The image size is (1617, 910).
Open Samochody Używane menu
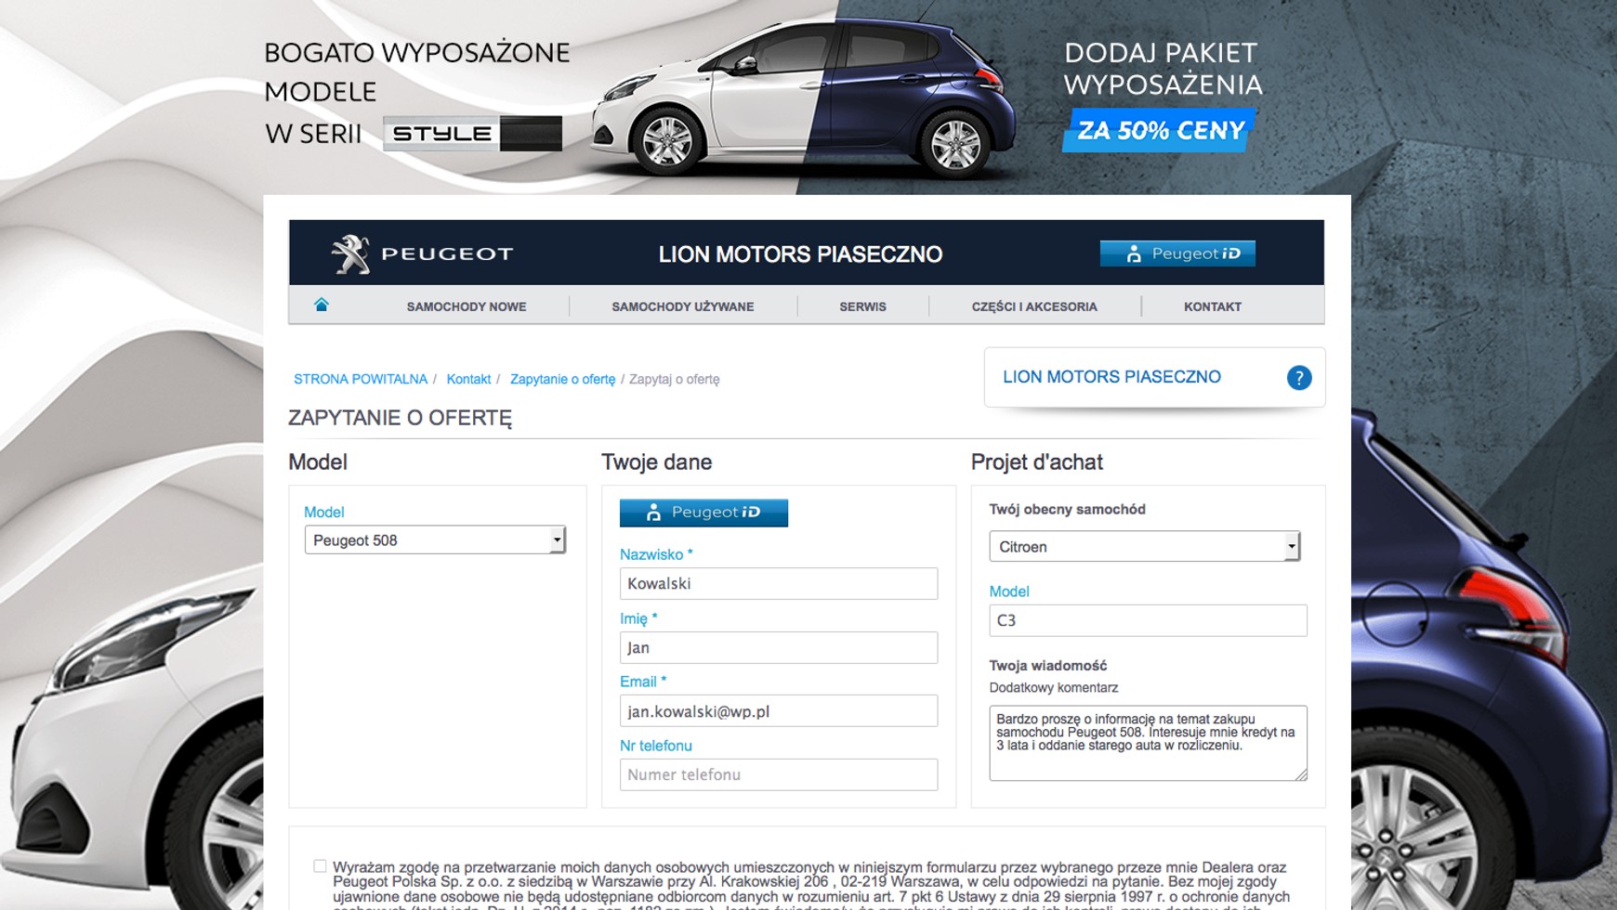pos(682,306)
